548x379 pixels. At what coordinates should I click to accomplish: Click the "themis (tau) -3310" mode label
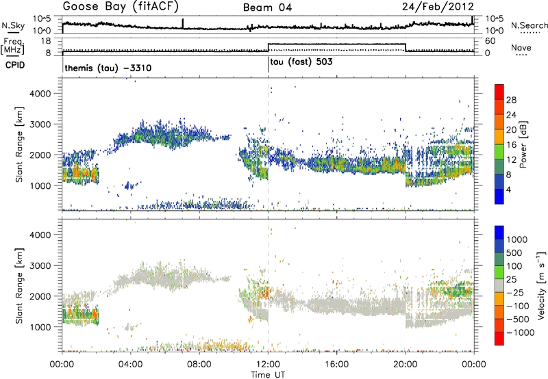point(108,68)
